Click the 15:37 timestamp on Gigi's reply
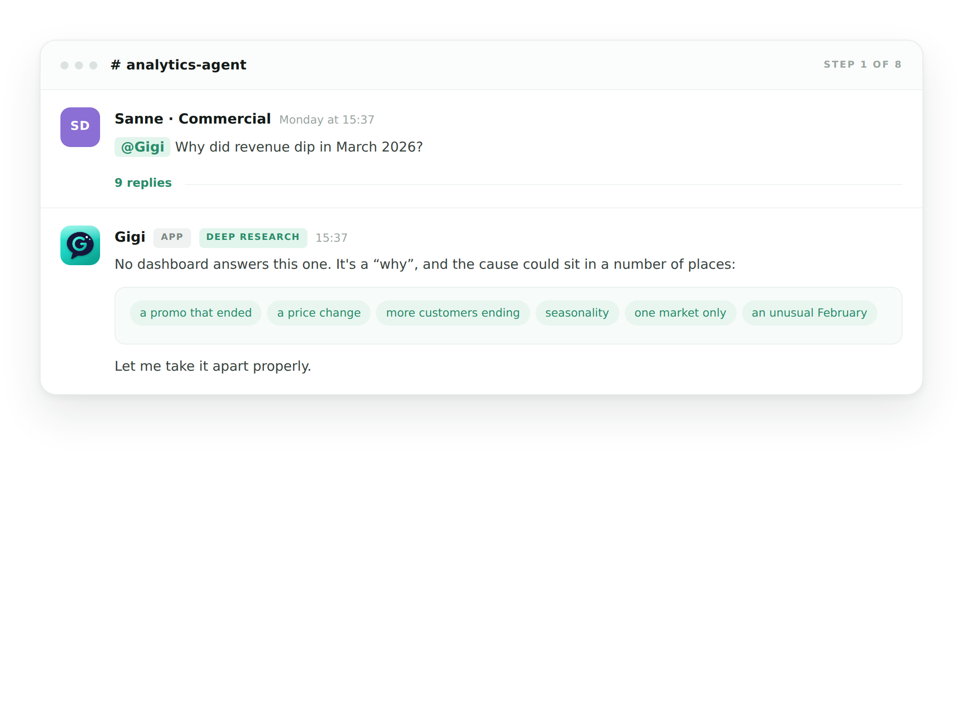 [331, 238]
